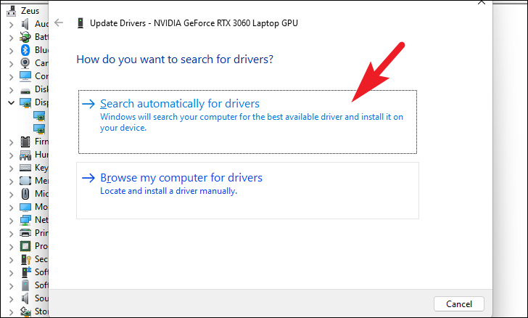Expand the Audio category chevron

11,25
